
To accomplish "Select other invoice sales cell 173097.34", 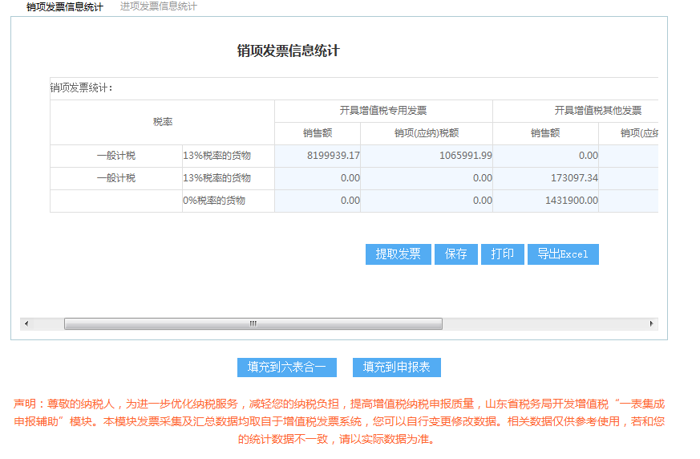I will pyautogui.click(x=545, y=178).
